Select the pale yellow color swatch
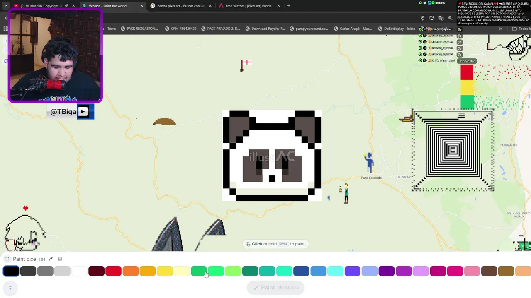This screenshot has height=298, width=531. pos(182,271)
